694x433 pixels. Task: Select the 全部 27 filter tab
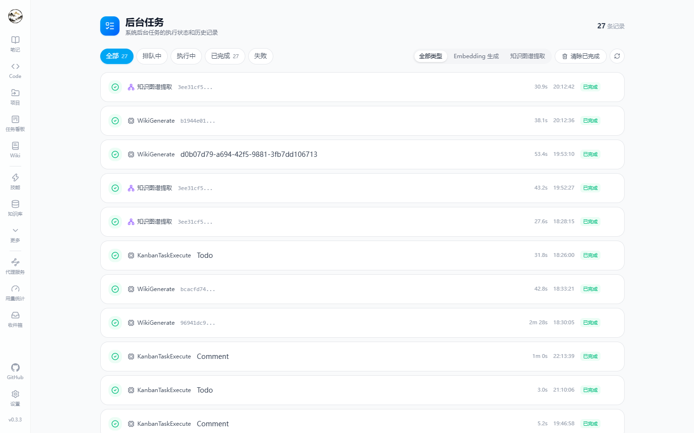pyautogui.click(x=117, y=56)
